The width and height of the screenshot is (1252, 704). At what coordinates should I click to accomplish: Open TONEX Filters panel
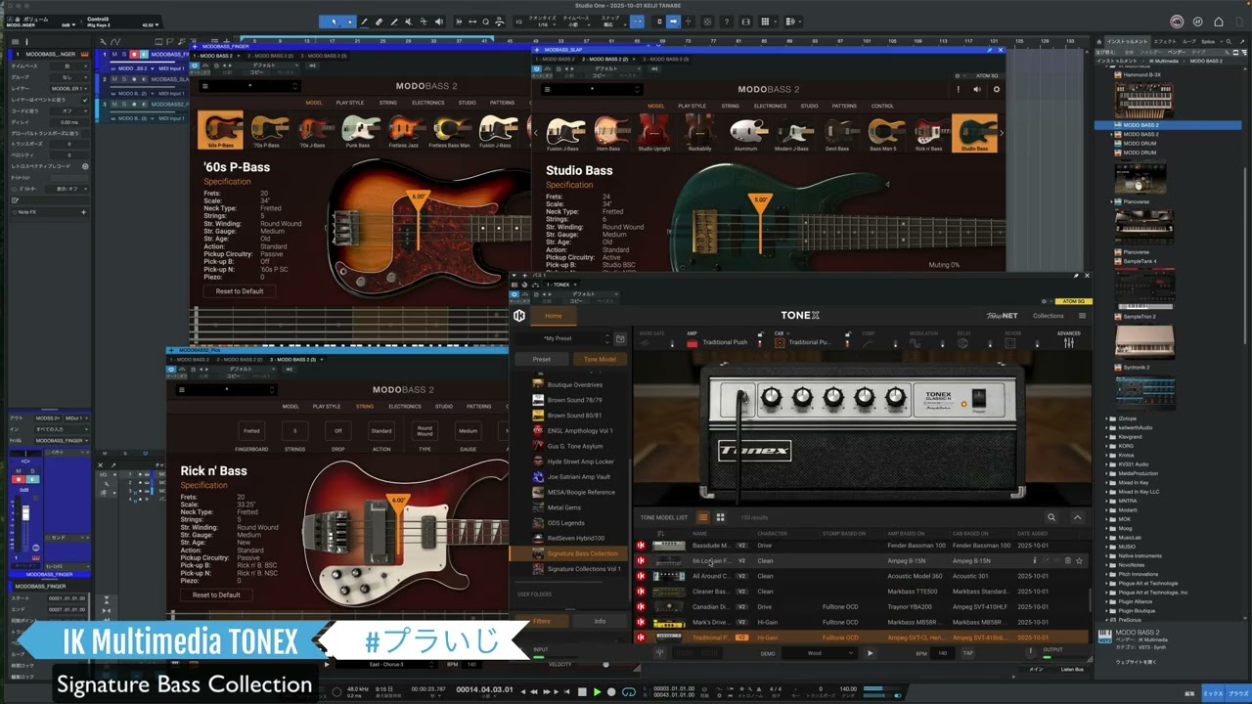541,621
